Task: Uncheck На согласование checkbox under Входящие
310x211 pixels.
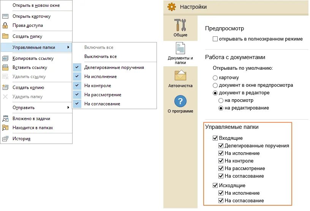Action: [x=221, y=176]
